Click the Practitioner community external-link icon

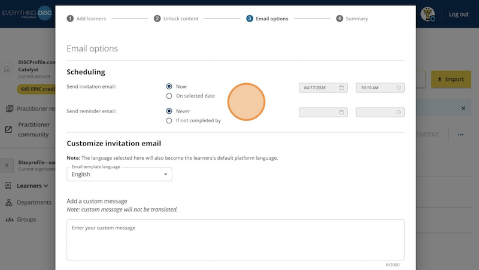pos(8,129)
